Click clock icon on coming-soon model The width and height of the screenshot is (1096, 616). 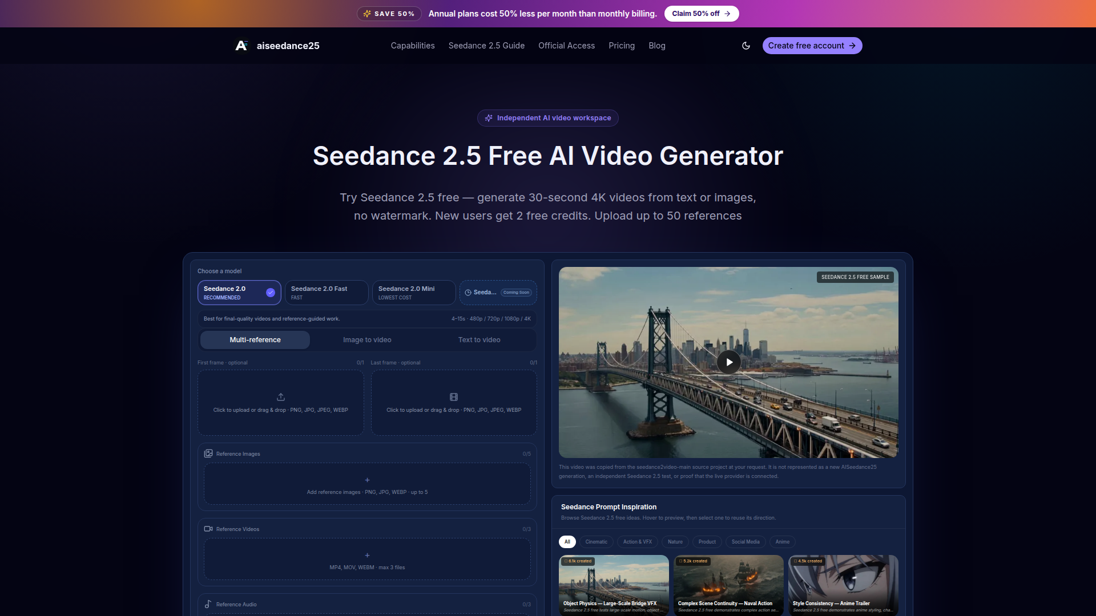(x=468, y=293)
